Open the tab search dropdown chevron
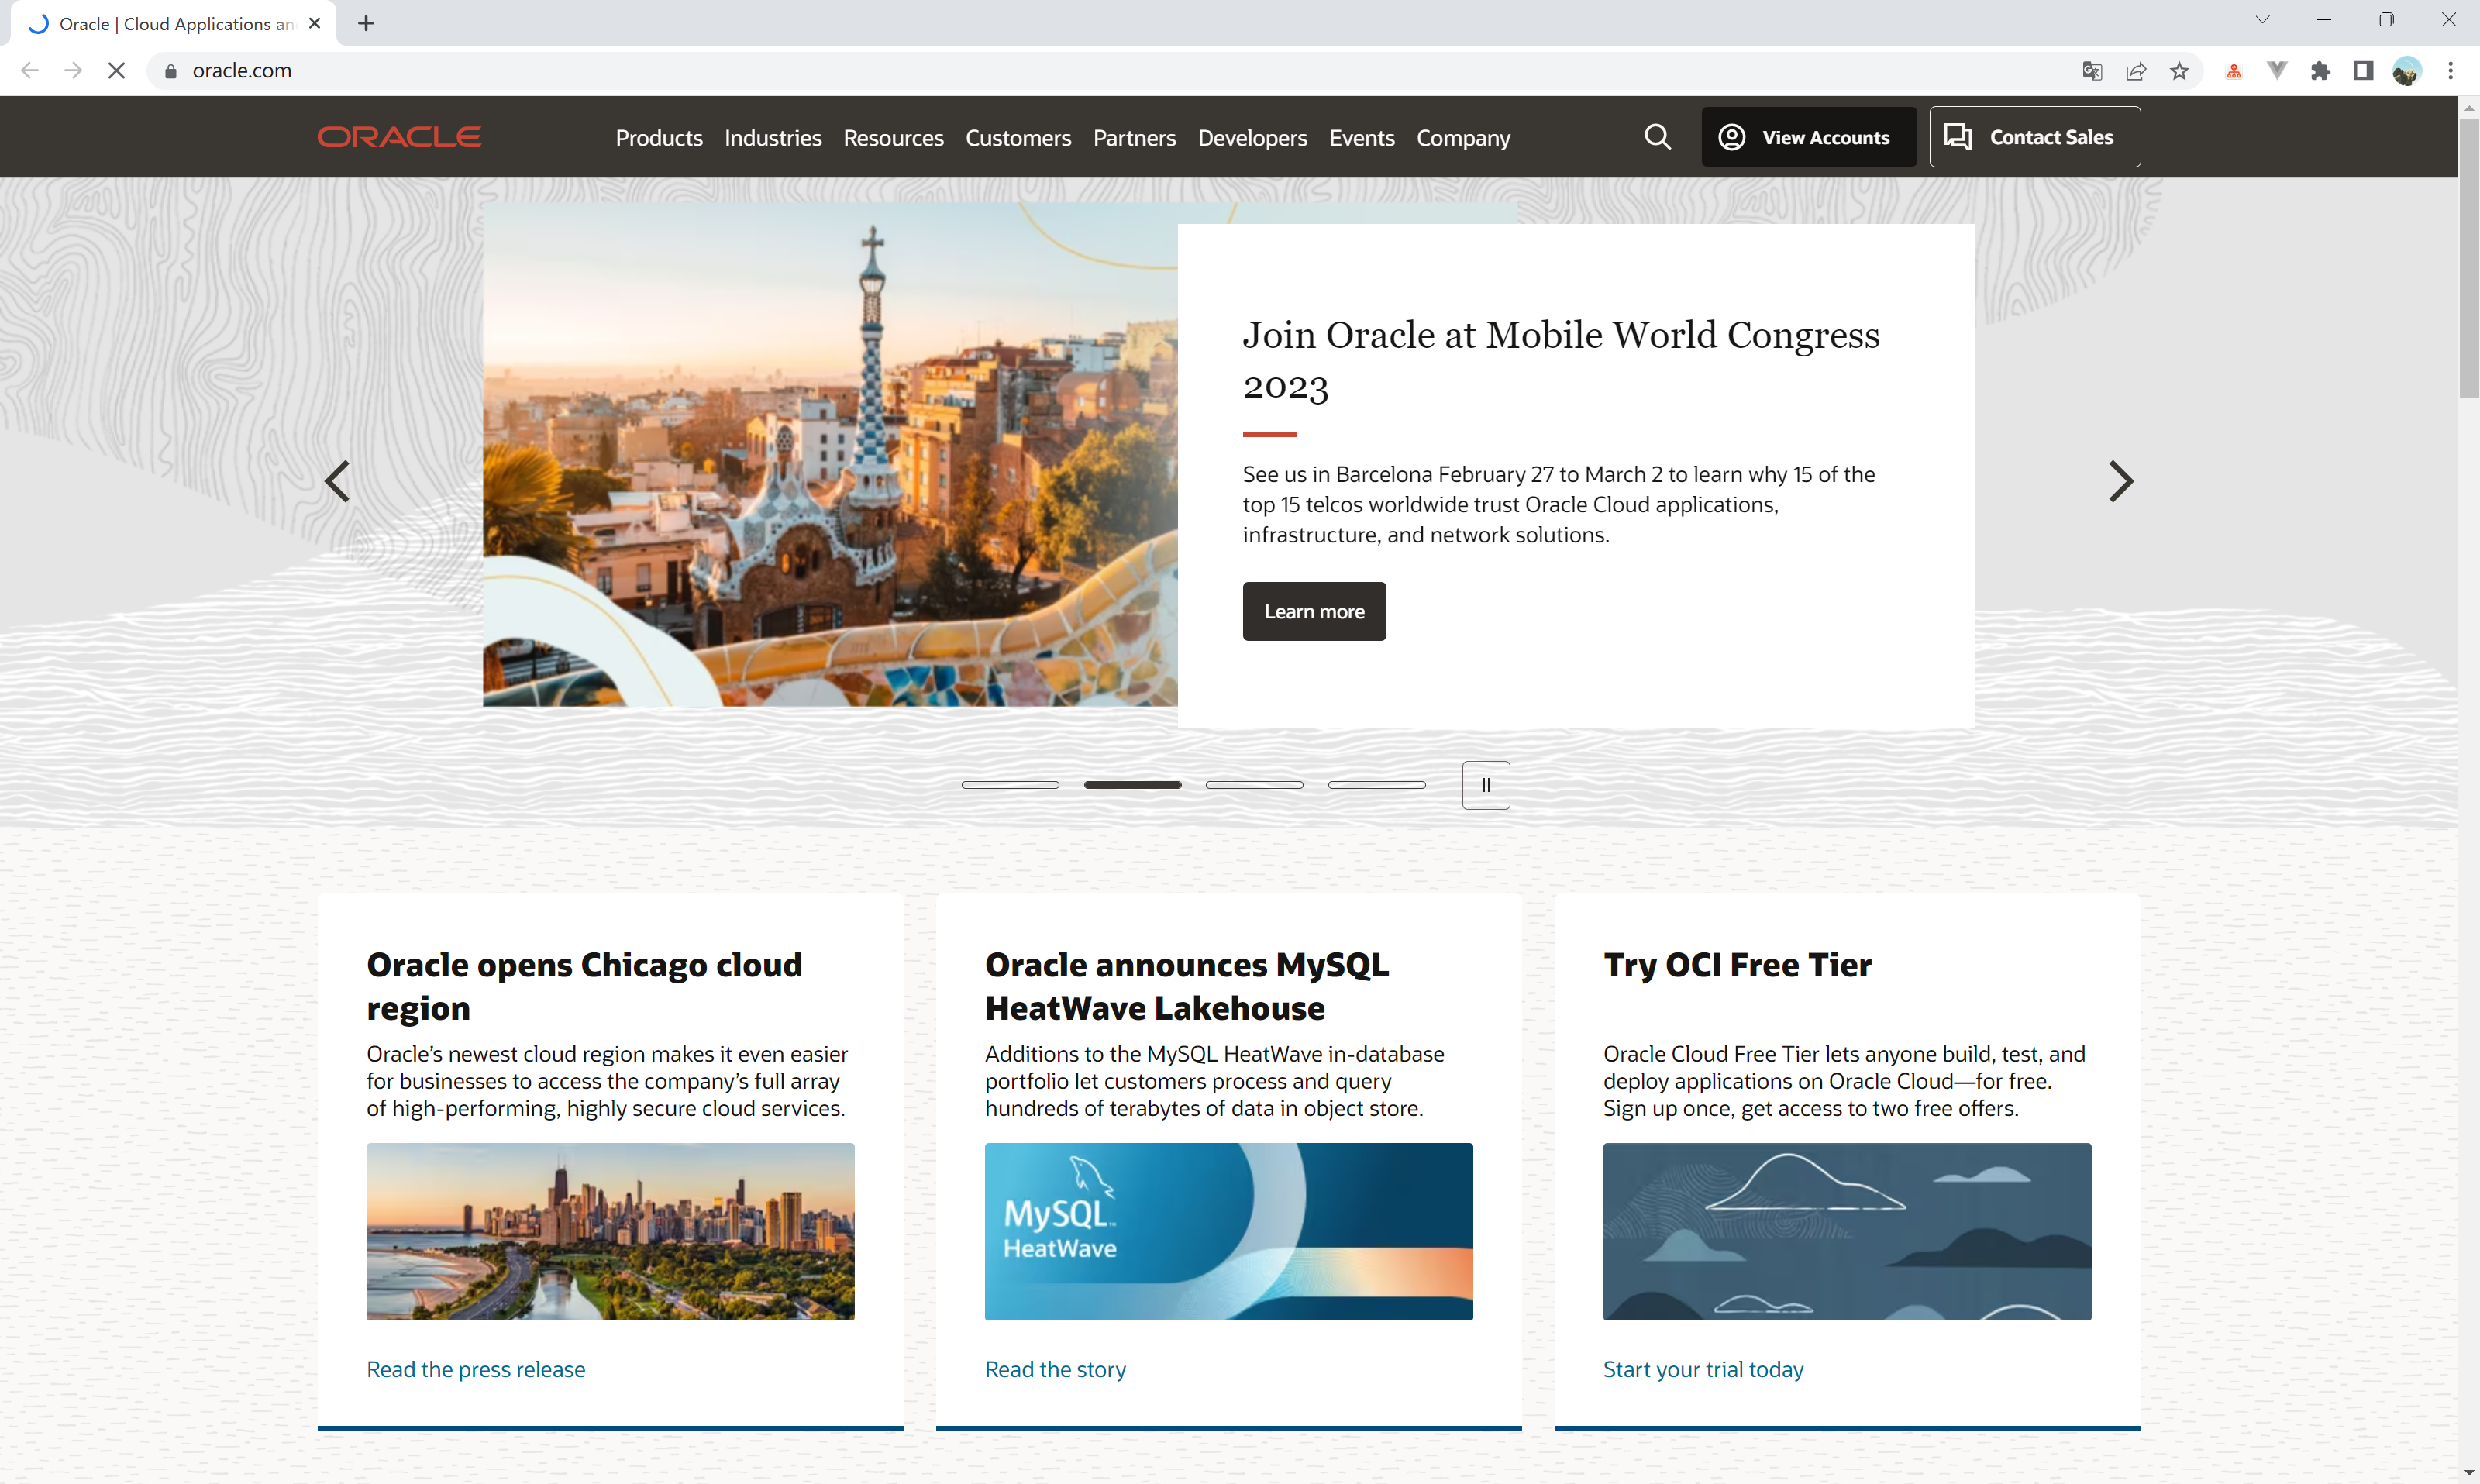The height and width of the screenshot is (1484, 2480). click(2262, 21)
